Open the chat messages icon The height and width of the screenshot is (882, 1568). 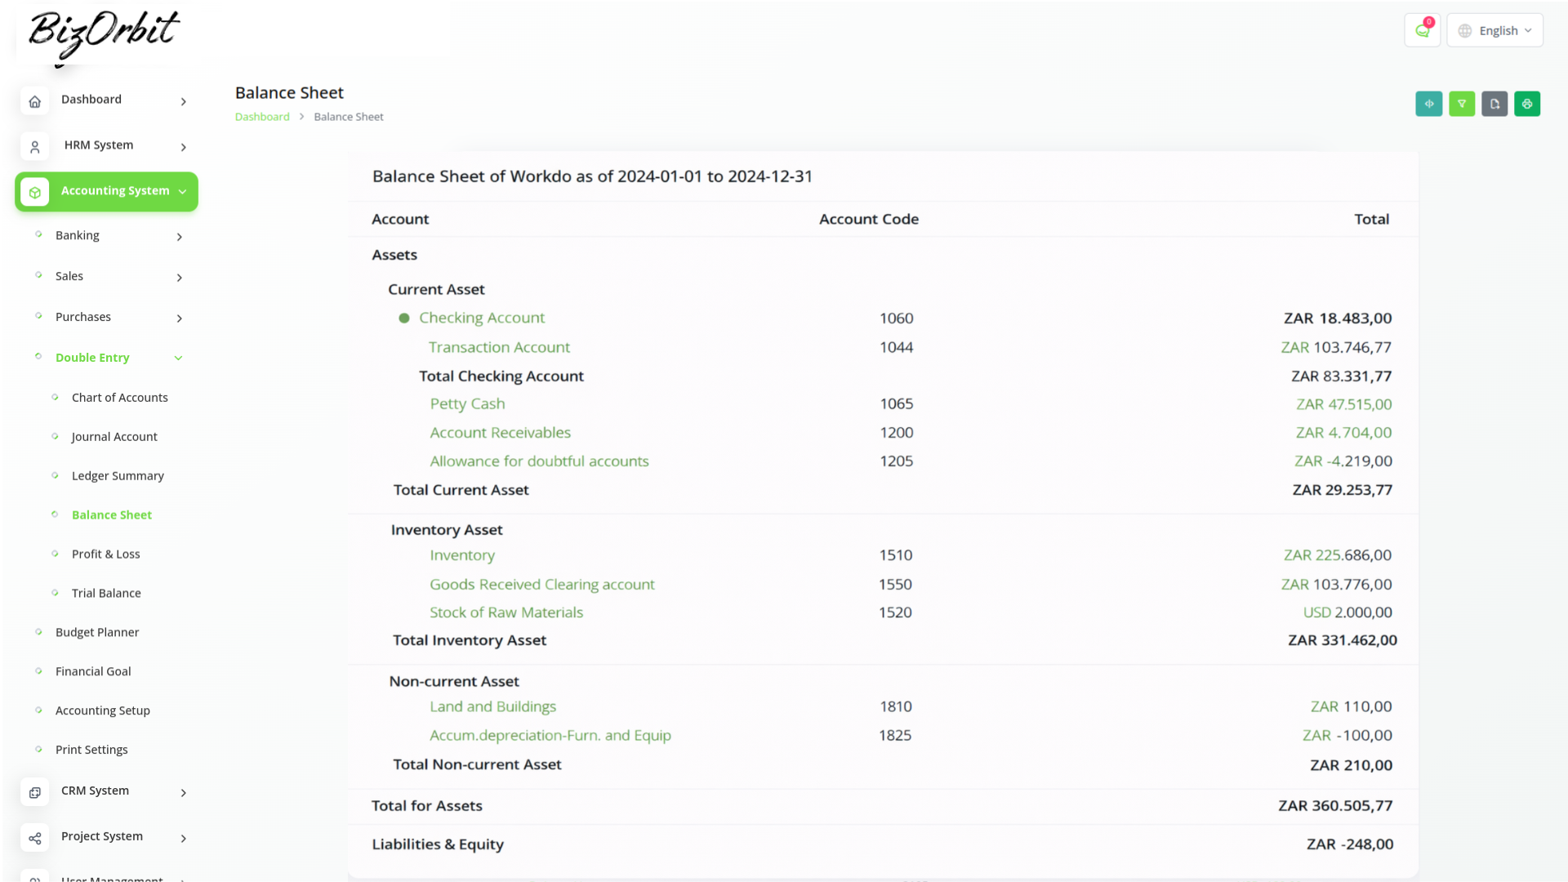[1422, 31]
